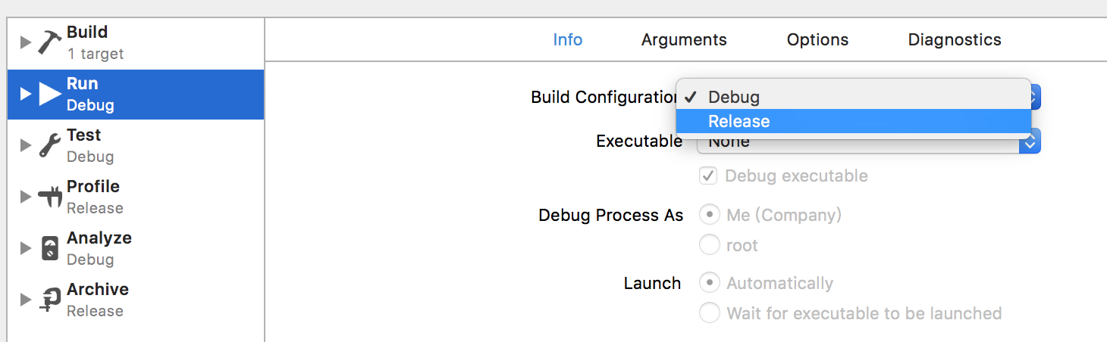Toggle the Debug executable checkbox

coord(708,176)
